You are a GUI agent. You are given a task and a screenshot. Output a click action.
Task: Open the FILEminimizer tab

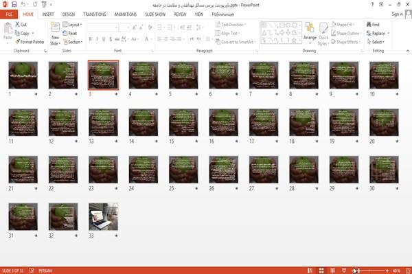pyautogui.click(x=222, y=14)
